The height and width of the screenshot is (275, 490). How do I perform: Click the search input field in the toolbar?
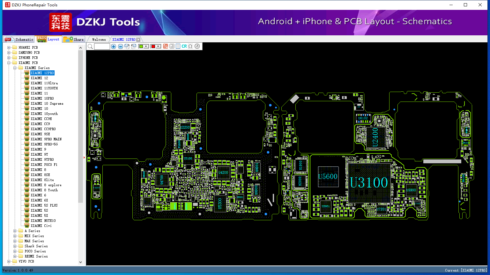pos(102,46)
